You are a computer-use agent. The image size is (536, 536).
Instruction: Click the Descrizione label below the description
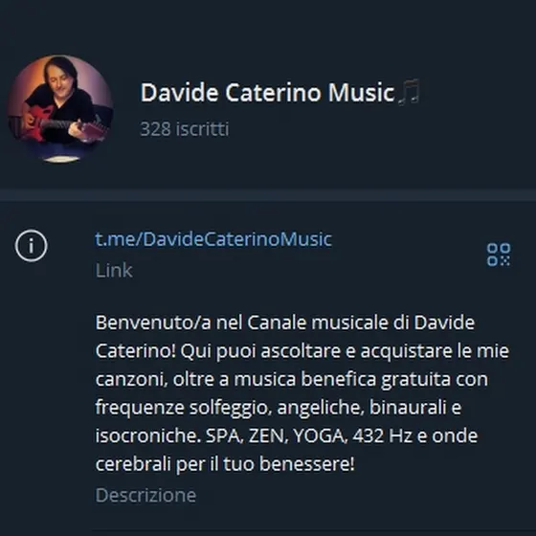[145, 495]
